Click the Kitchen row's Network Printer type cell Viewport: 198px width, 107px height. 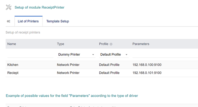click(x=68, y=65)
